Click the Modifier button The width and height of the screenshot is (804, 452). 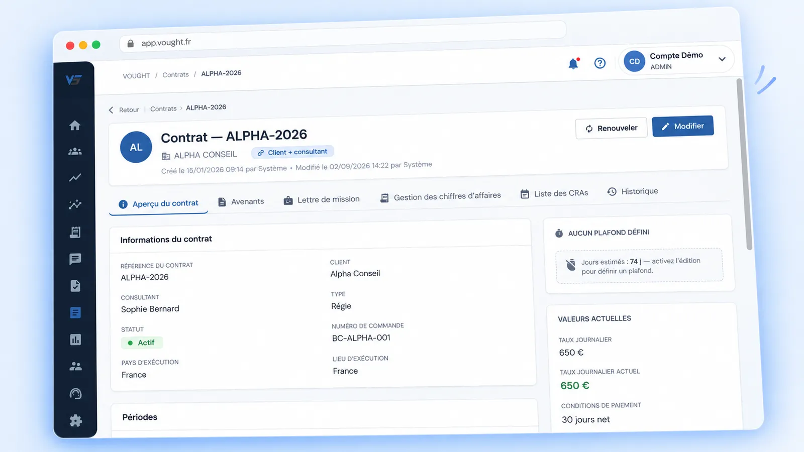click(x=683, y=127)
